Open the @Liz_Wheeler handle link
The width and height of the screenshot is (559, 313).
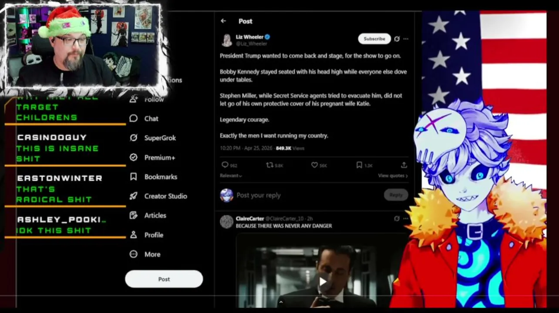(x=252, y=43)
